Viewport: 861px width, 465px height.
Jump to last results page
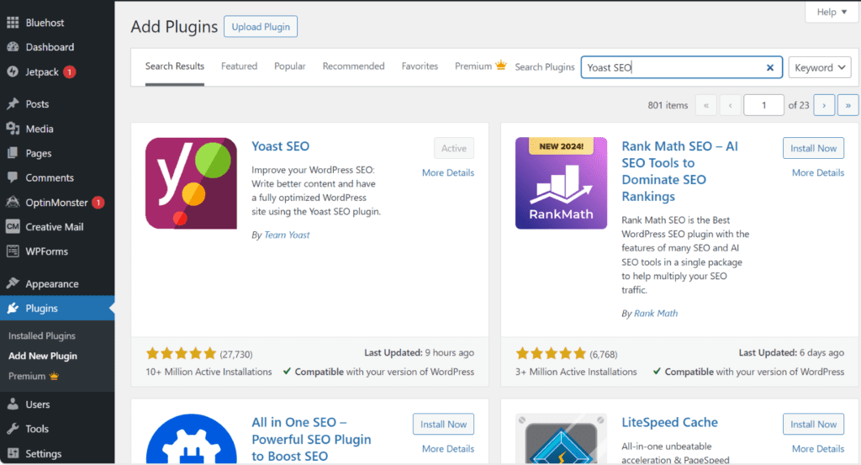point(848,105)
